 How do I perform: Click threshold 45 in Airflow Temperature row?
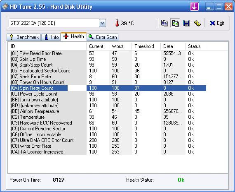click(137, 111)
